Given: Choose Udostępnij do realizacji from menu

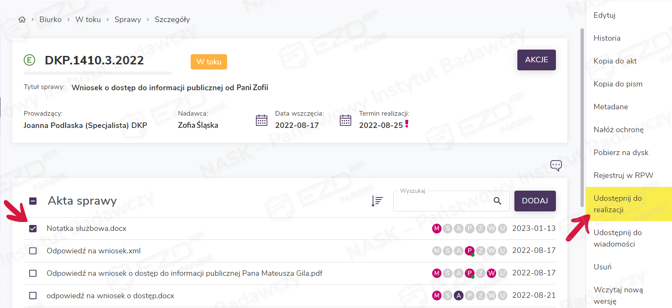Looking at the screenshot, I should [x=617, y=204].
